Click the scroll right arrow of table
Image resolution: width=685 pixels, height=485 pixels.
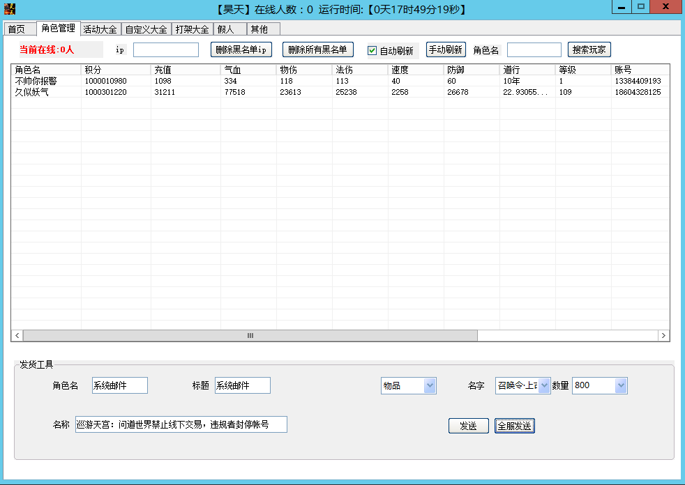[x=663, y=335]
